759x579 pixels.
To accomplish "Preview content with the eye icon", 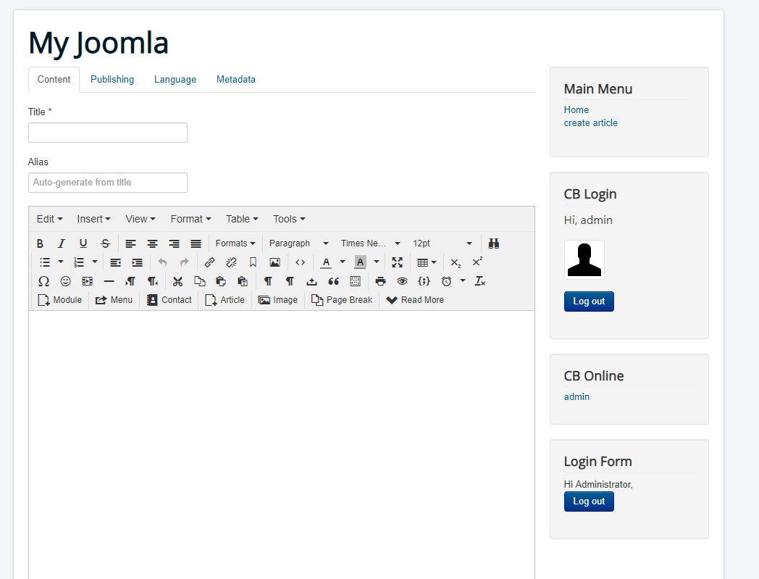I will 402,281.
